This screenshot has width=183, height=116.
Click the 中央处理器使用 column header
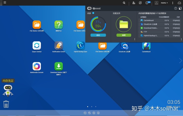click(x=164, y=17)
